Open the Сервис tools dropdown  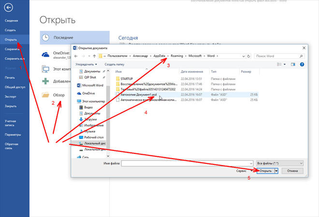pyautogui.click(x=244, y=171)
